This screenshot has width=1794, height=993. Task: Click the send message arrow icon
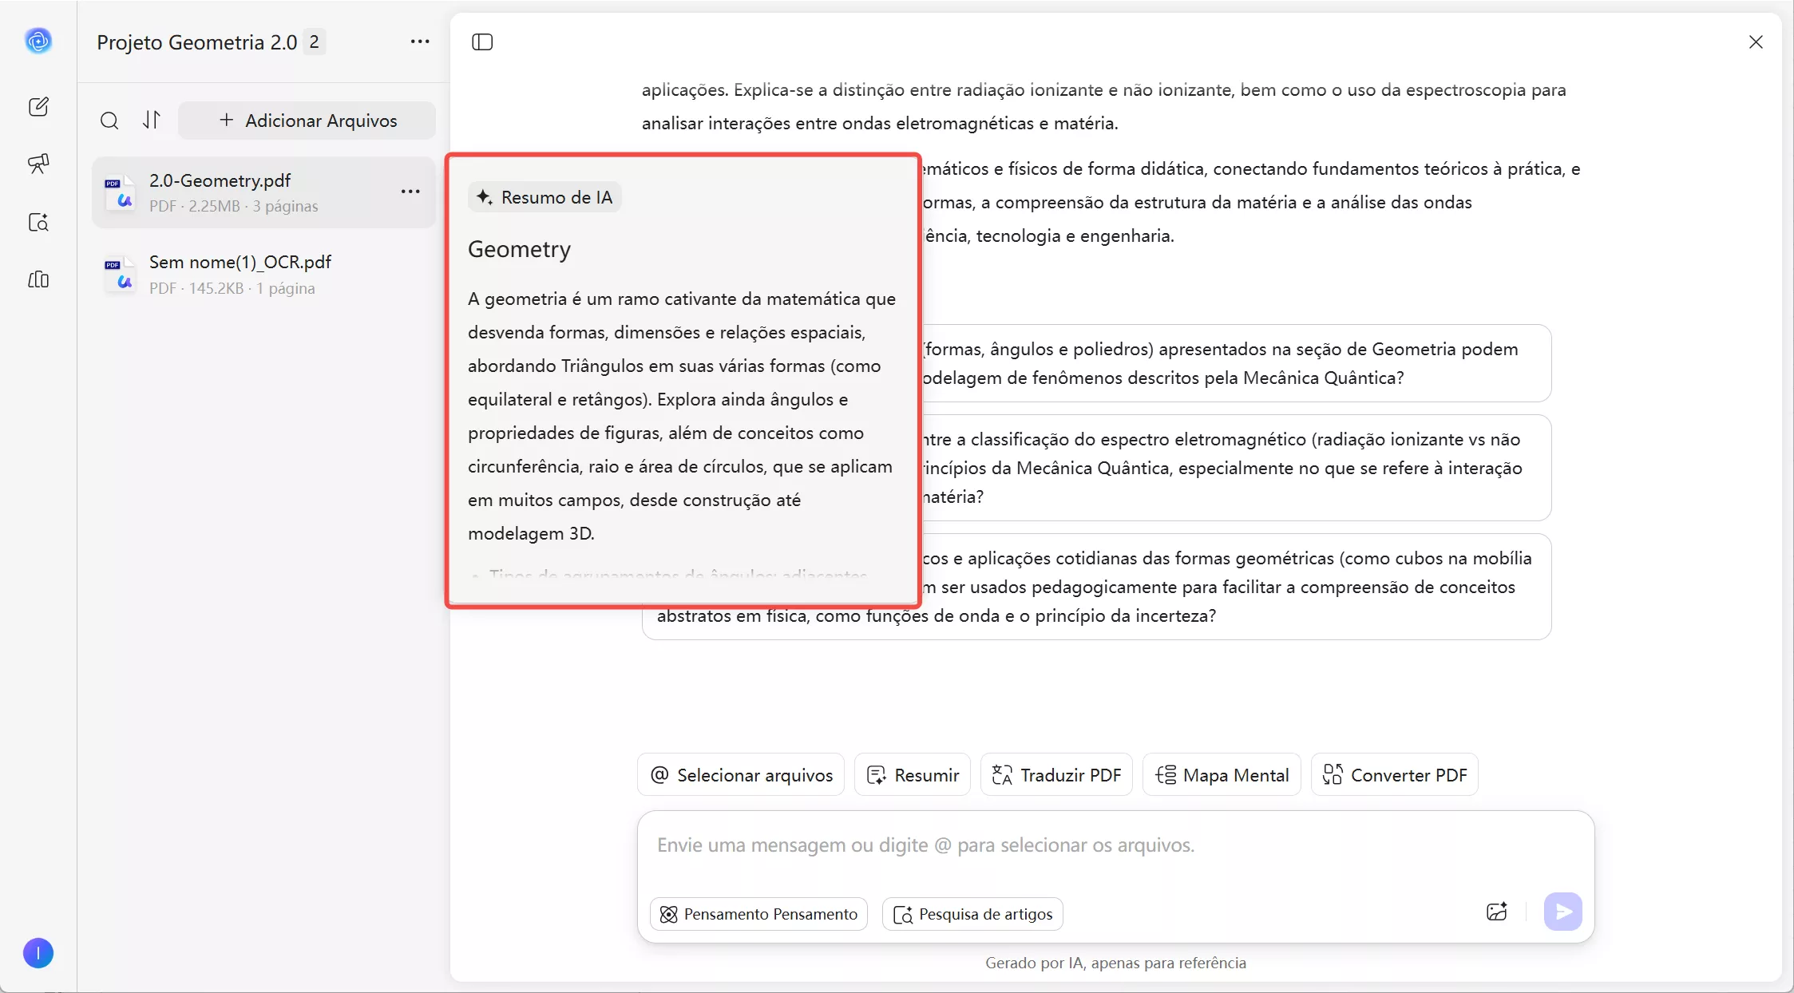click(1562, 912)
